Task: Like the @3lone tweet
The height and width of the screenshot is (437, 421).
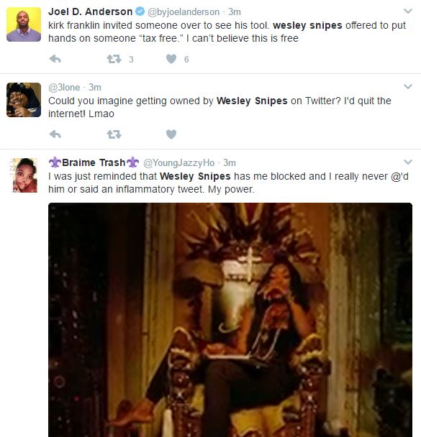Action: 171,134
